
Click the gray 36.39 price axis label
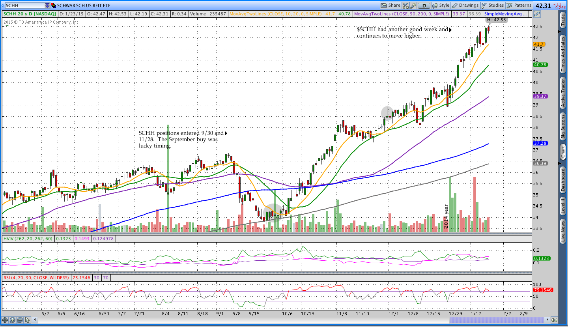pyautogui.click(x=540, y=163)
